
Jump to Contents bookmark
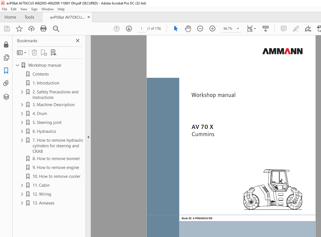pyautogui.click(x=41, y=74)
